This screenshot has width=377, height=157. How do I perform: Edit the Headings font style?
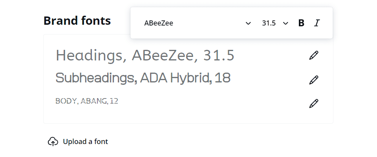tap(313, 55)
